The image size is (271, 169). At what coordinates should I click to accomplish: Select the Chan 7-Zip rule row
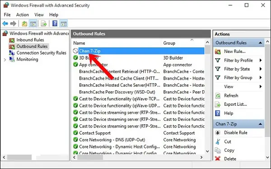click(138, 51)
